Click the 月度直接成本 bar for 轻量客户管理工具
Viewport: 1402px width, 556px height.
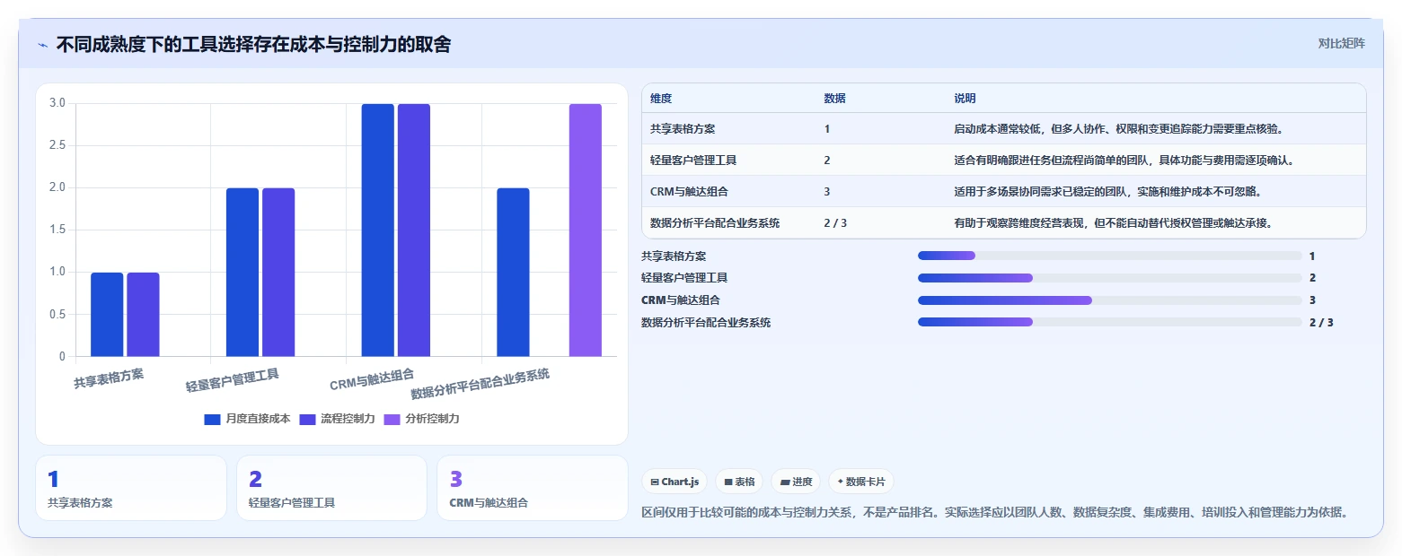pos(242,273)
